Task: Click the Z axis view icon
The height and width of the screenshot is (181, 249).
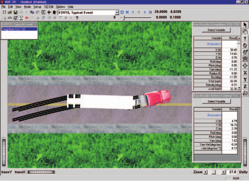Action: (245, 86)
